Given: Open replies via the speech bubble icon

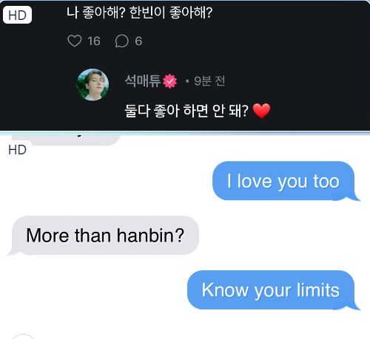Looking at the screenshot, I should click(121, 41).
